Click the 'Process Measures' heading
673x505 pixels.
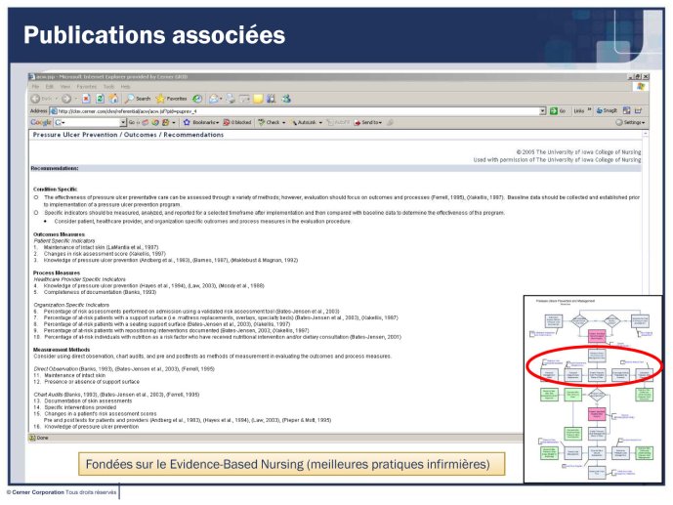click(57, 273)
